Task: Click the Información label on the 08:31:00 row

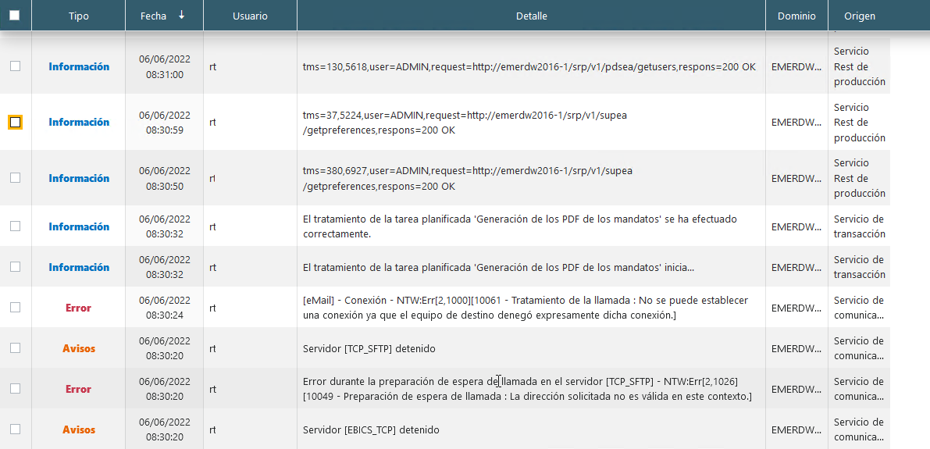Action: click(x=79, y=66)
